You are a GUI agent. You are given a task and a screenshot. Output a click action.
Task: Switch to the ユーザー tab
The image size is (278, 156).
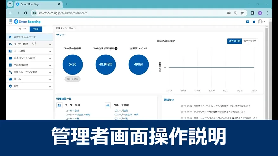(x=23, y=29)
